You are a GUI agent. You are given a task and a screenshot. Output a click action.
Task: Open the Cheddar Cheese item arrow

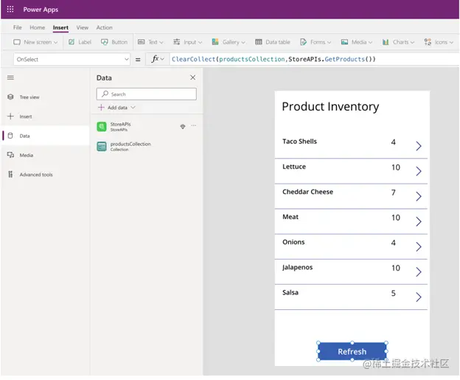419,196
